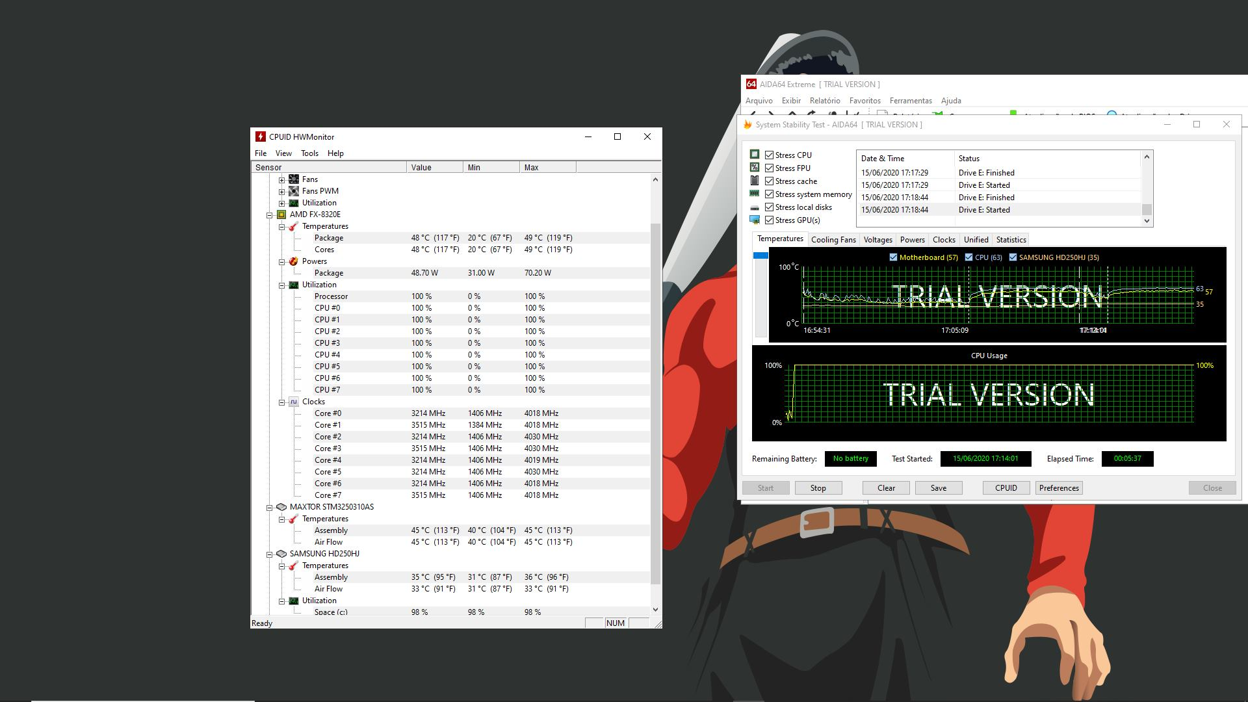1248x702 pixels.
Task: Click the Powers flame icon
Action: click(x=294, y=261)
